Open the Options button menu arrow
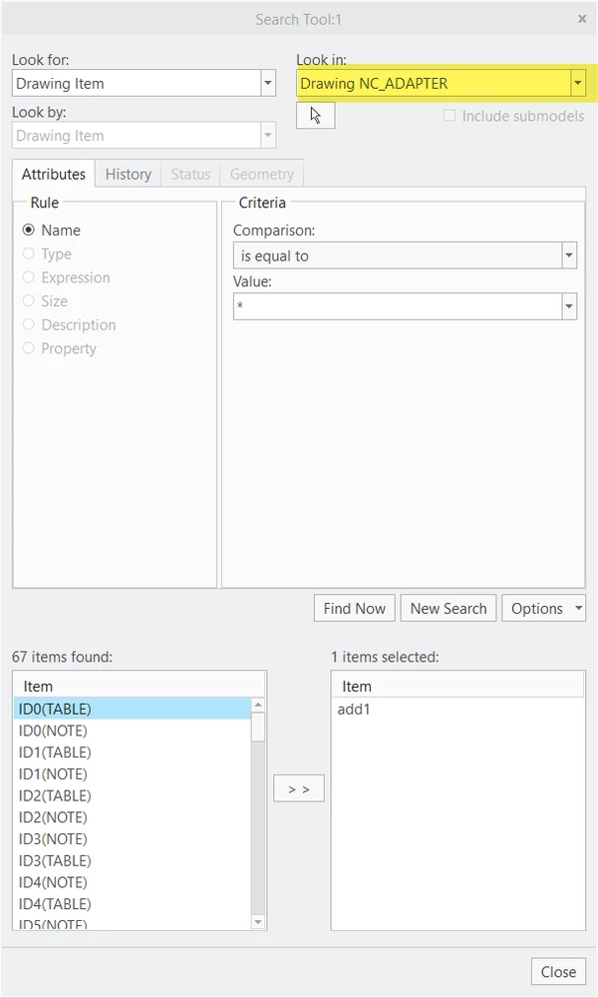 click(x=578, y=609)
